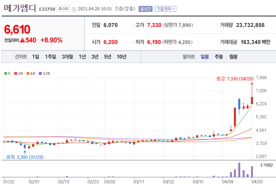The width and height of the screenshot is (276, 190).
Task: Click the 03/11 date on chart axis
Action: (139, 182)
